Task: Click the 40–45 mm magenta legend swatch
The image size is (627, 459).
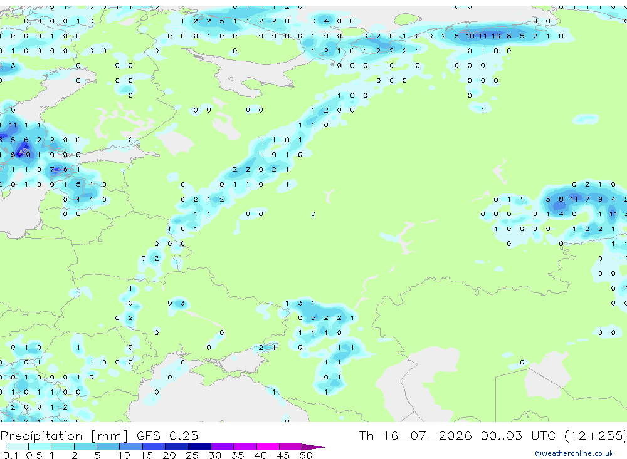Action: (x=268, y=446)
